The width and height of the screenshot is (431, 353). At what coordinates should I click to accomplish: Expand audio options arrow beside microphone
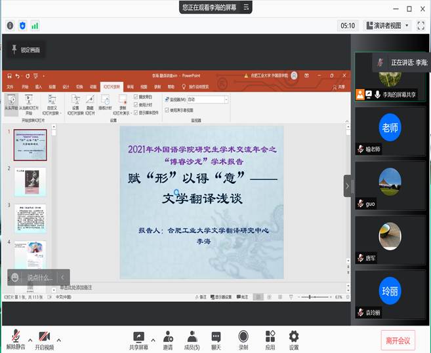pyautogui.click(x=30, y=341)
